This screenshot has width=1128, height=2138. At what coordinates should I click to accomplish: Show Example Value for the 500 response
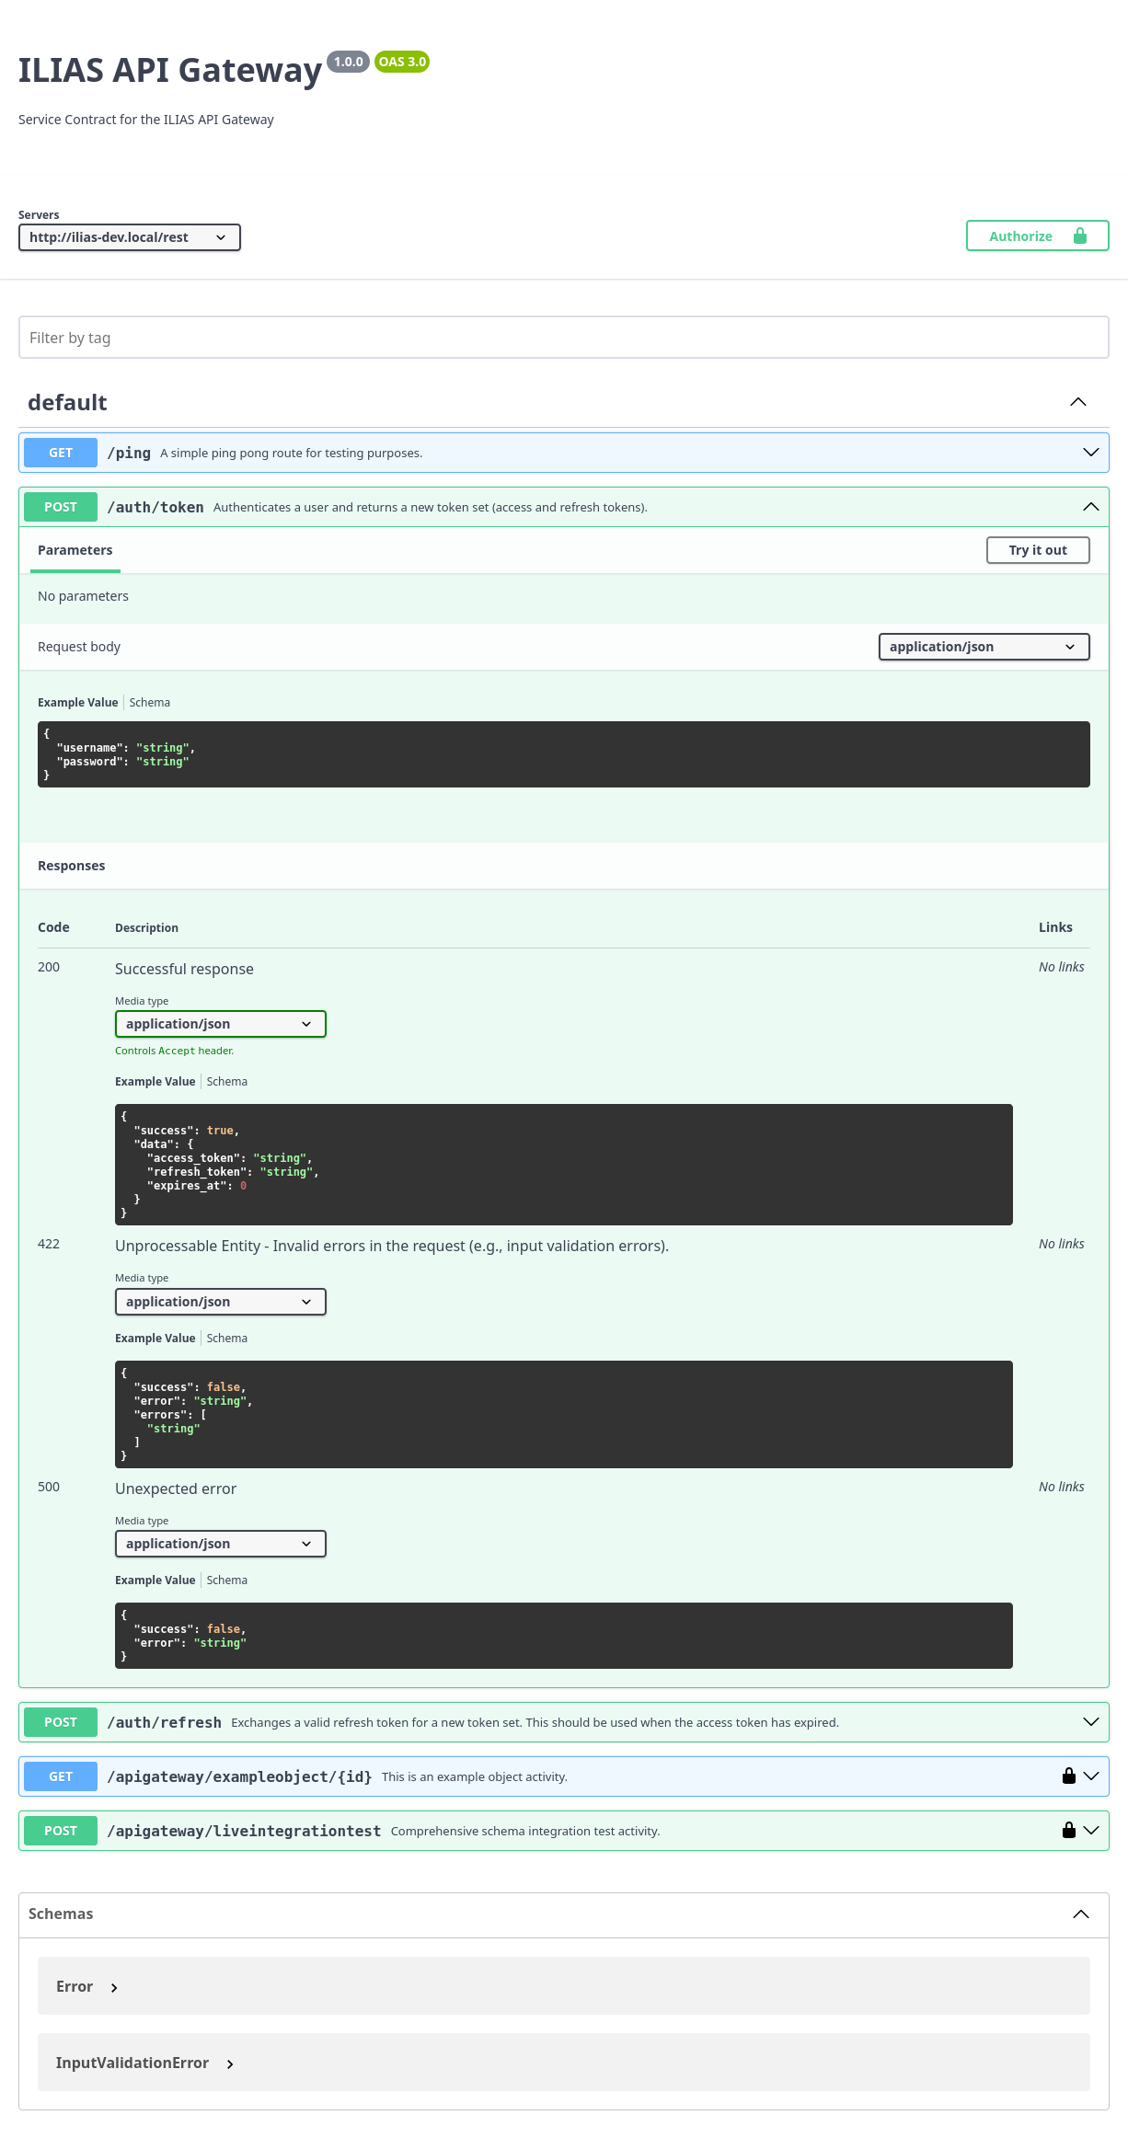click(155, 1581)
